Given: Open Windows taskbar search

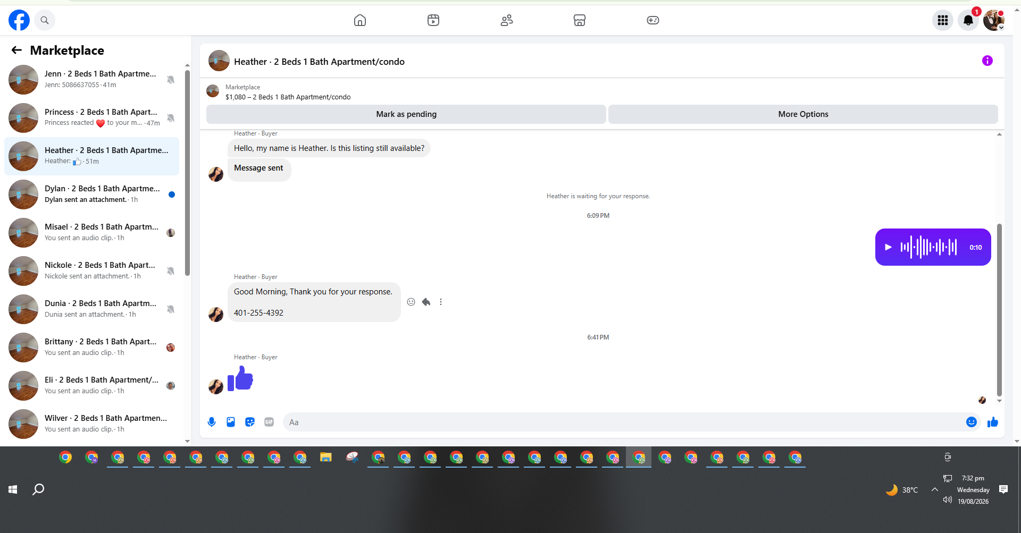Looking at the screenshot, I should tap(38, 489).
